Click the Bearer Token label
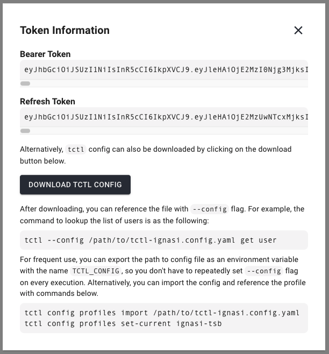Screen dimensions: 329x354 (x=45, y=54)
